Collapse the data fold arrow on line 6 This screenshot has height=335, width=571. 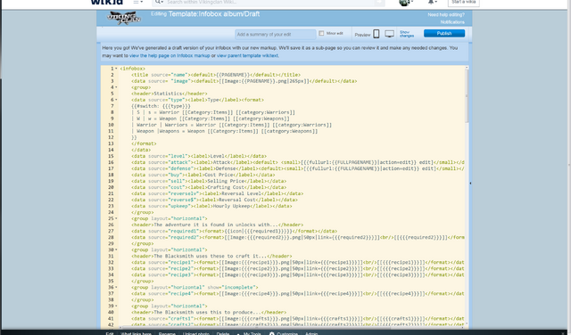(x=116, y=100)
